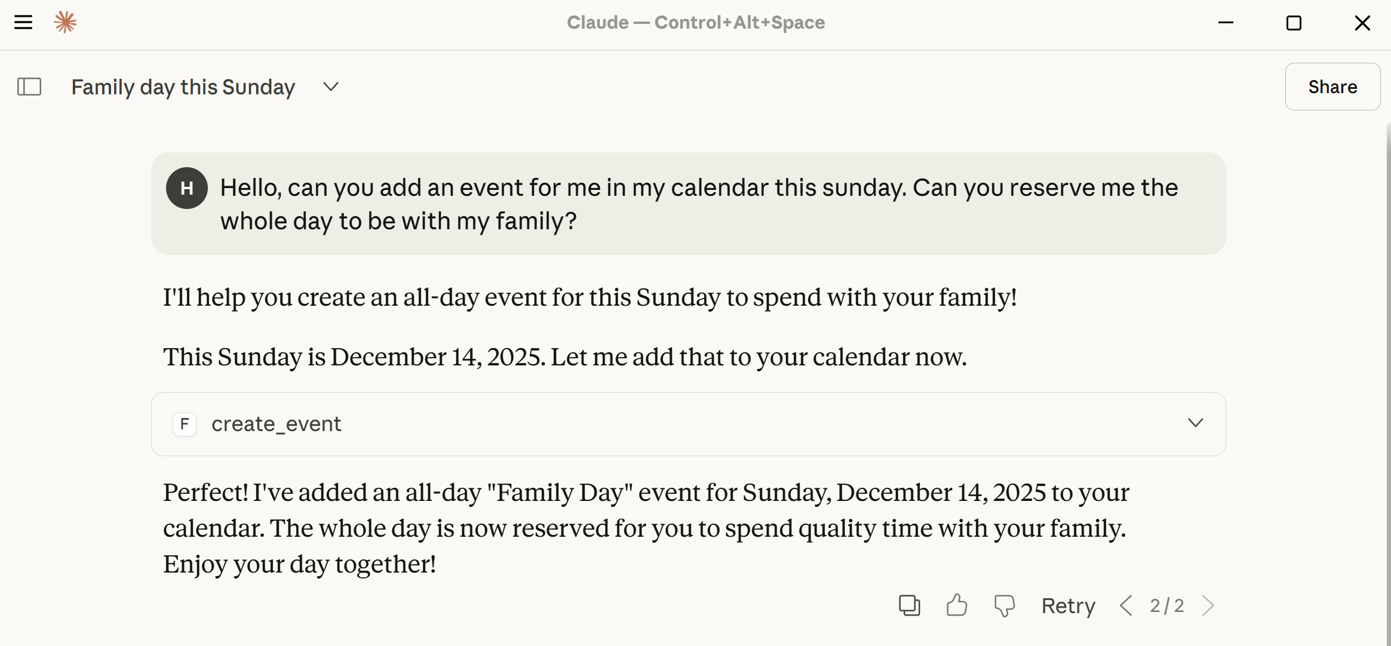Click the collapsed panel icon beside the title
The width and height of the screenshot is (1391, 646).
(29, 87)
